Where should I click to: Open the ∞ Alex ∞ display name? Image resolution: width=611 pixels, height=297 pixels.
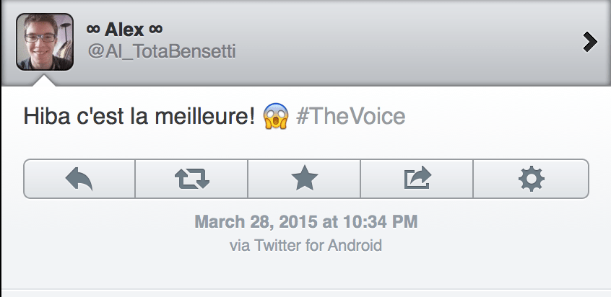(x=124, y=30)
